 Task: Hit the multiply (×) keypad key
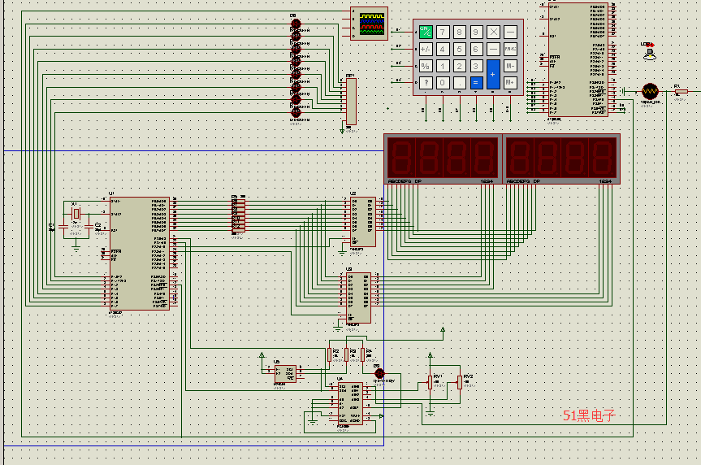coord(493,33)
